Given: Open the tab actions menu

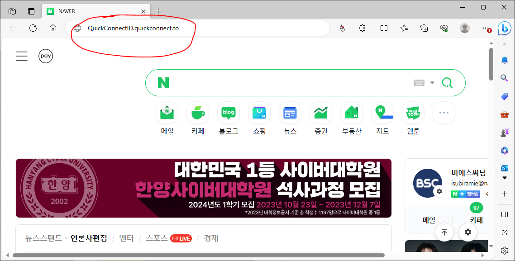Looking at the screenshot, I should pyautogui.click(x=31, y=11).
